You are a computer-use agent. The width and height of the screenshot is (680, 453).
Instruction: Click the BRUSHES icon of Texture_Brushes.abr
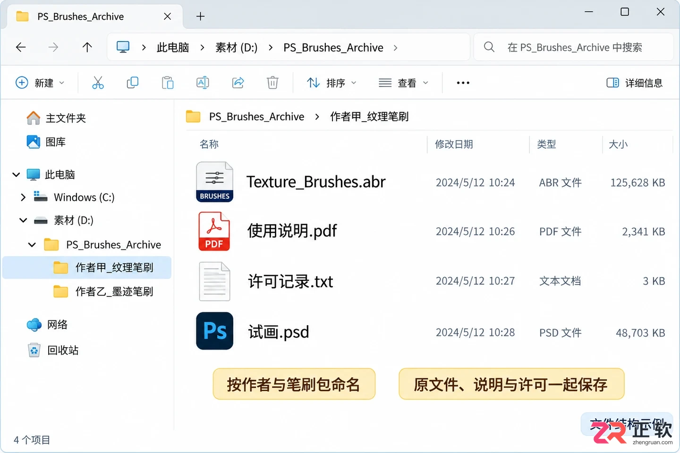point(214,182)
